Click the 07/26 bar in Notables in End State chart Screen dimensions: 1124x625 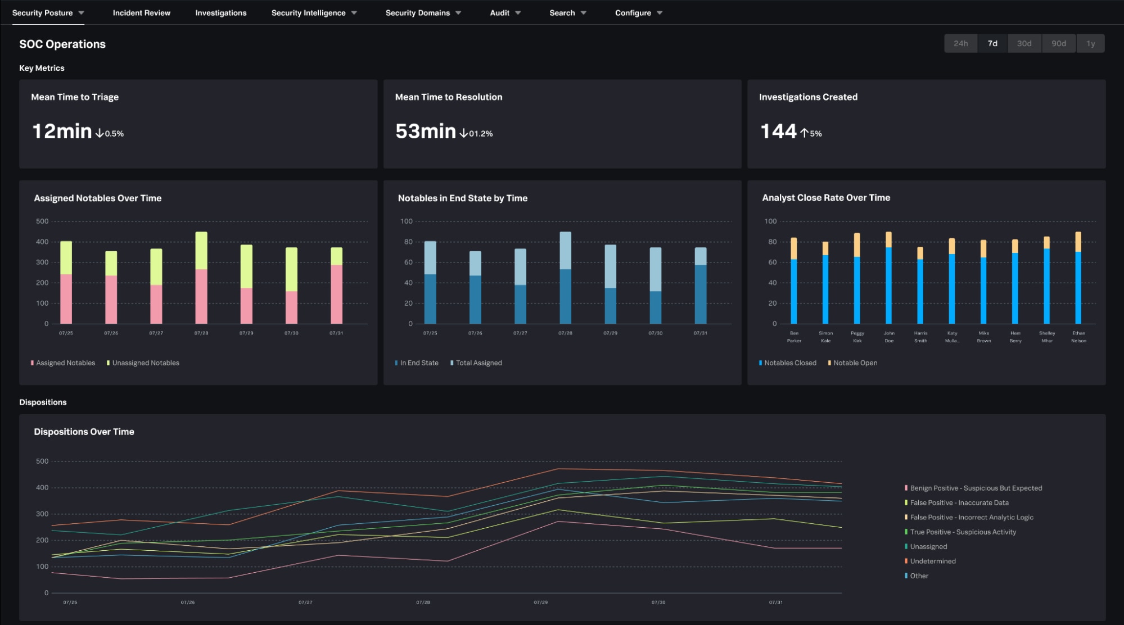point(475,287)
